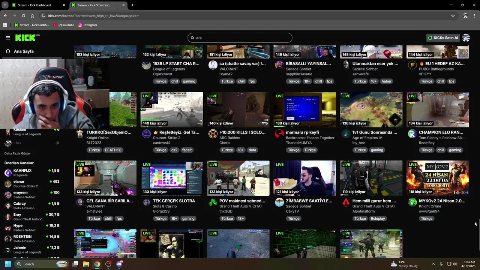
Task: Open sanverefe channel avatar
Action: point(346,65)
